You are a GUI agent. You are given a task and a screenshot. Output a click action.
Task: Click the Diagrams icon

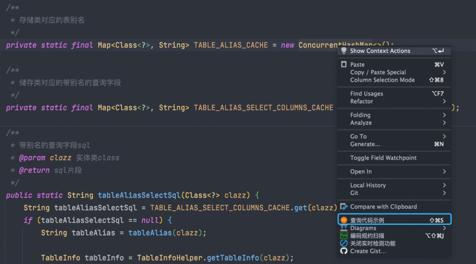click(x=344, y=228)
